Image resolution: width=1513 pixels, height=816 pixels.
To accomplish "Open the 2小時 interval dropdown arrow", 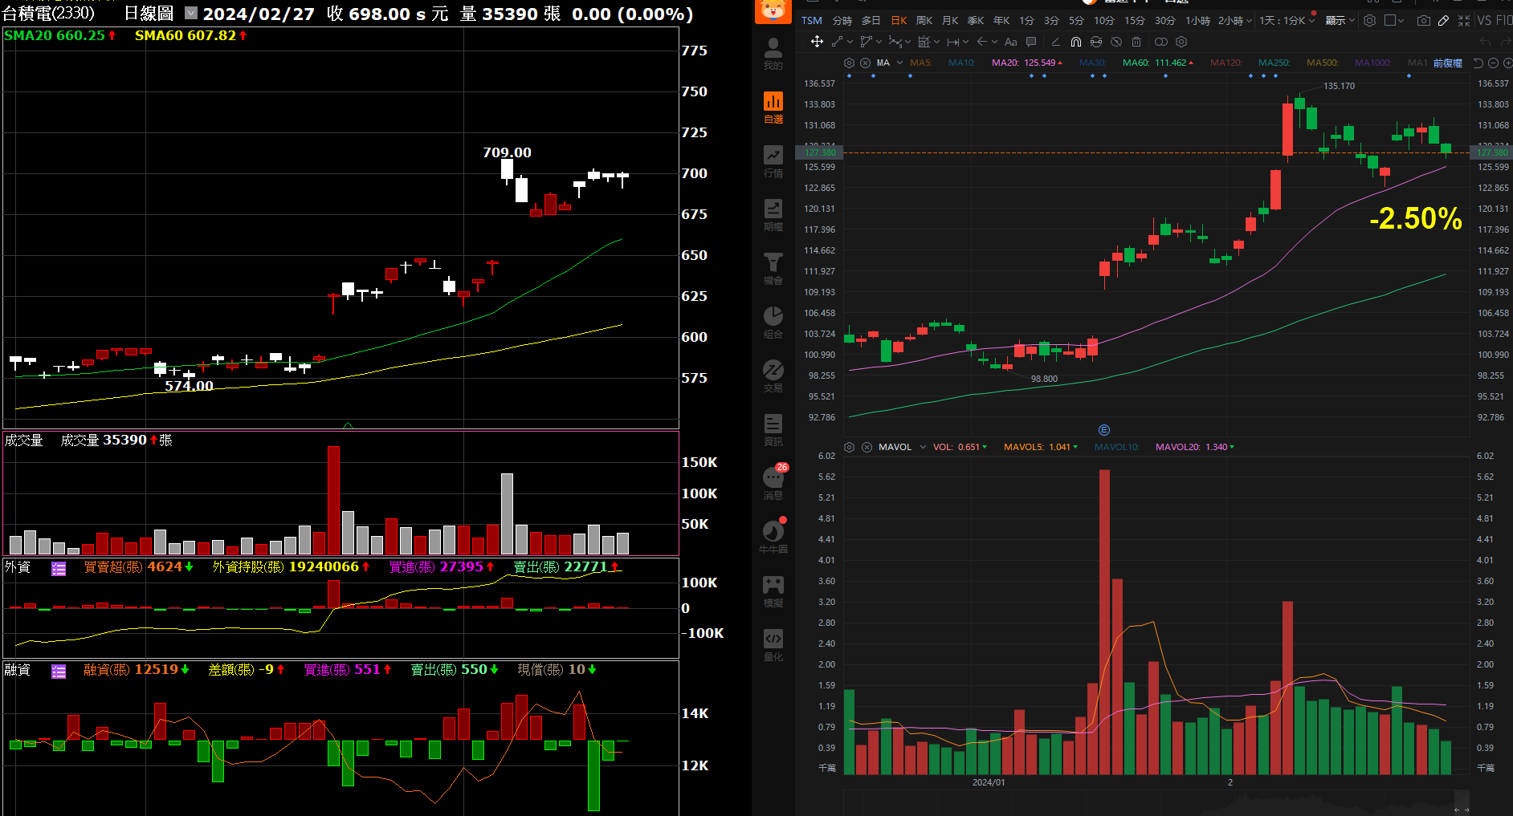I will (1249, 20).
